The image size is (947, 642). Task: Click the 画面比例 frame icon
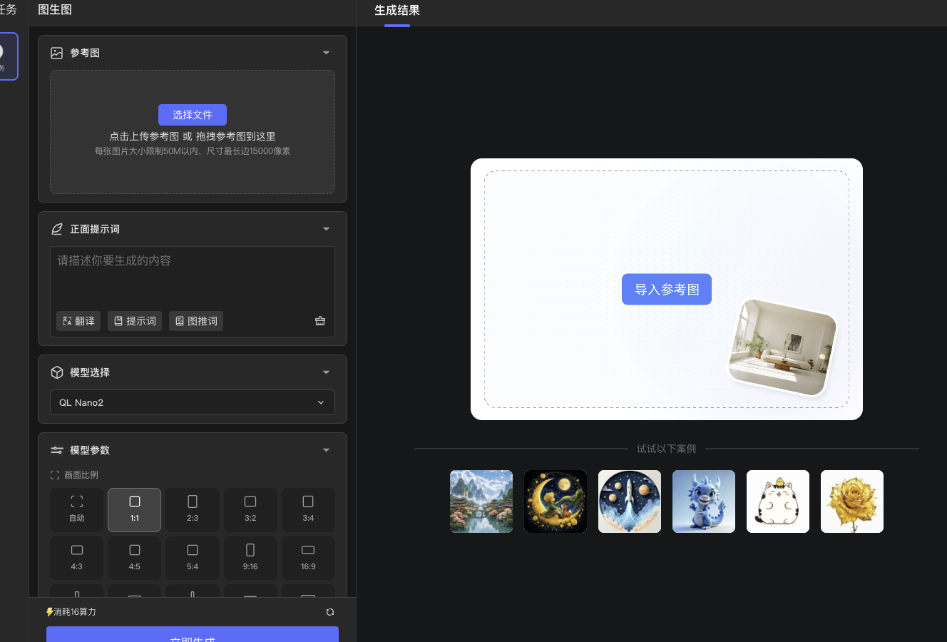[55, 475]
